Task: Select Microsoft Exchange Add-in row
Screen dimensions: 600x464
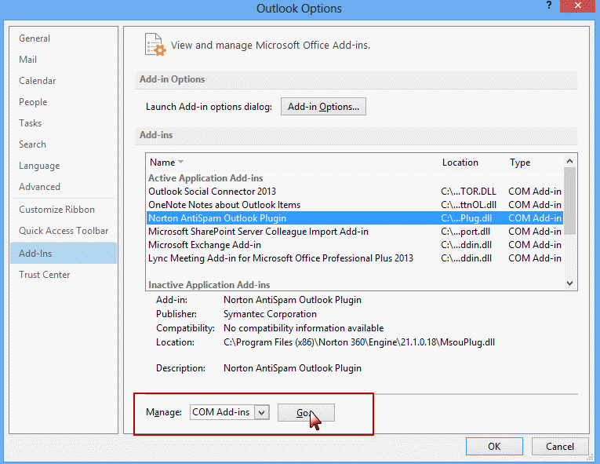Action: pyautogui.click(x=205, y=245)
